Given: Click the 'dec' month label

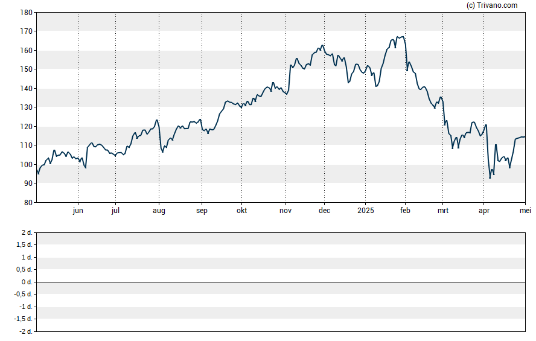Looking at the screenshot, I should click(x=324, y=211).
